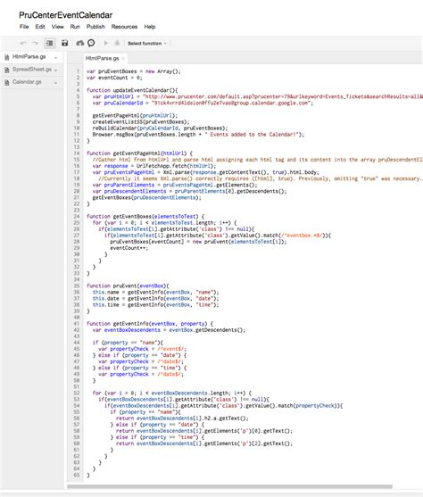Image resolution: width=423 pixels, height=497 pixels.
Task: Run the script with play icon
Action: click(x=106, y=43)
